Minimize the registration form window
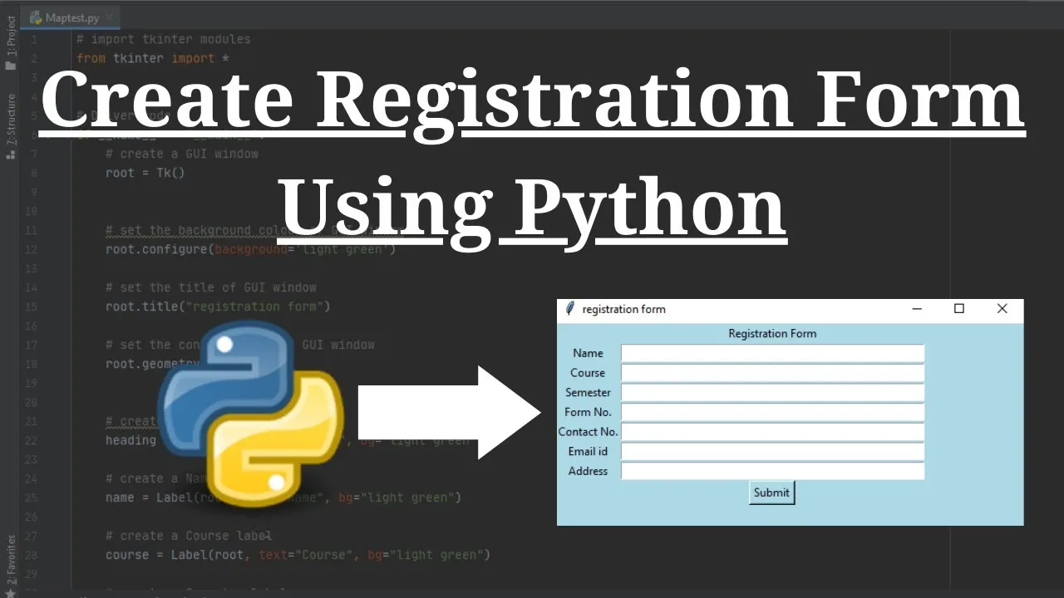The width and height of the screenshot is (1064, 598). [x=917, y=309]
